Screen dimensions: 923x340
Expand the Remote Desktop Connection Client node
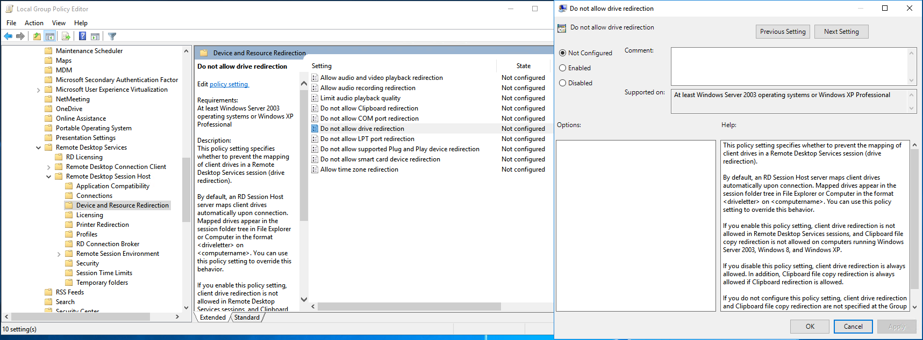(x=49, y=167)
